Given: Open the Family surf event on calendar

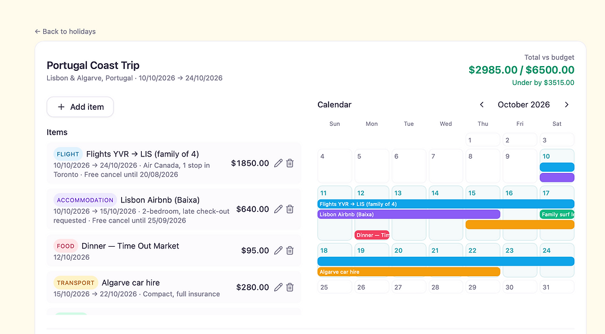Looking at the screenshot, I should [x=557, y=214].
